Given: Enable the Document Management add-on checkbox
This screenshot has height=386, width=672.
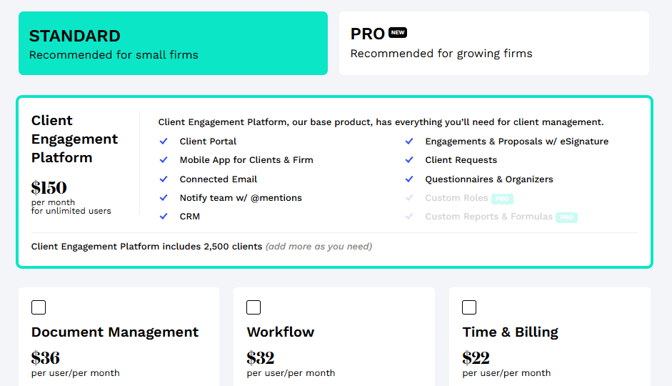Looking at the screenshot, I should click(39, 307).
